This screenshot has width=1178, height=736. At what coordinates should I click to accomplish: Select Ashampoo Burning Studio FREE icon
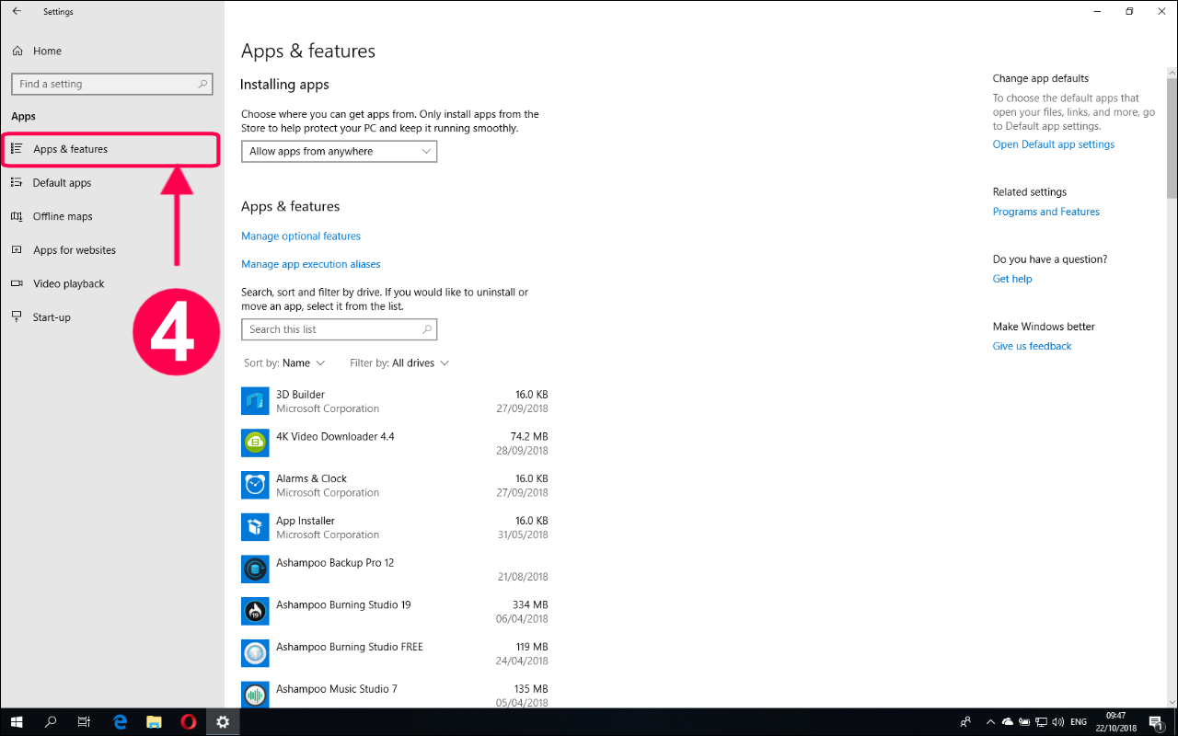coord(255,653)
